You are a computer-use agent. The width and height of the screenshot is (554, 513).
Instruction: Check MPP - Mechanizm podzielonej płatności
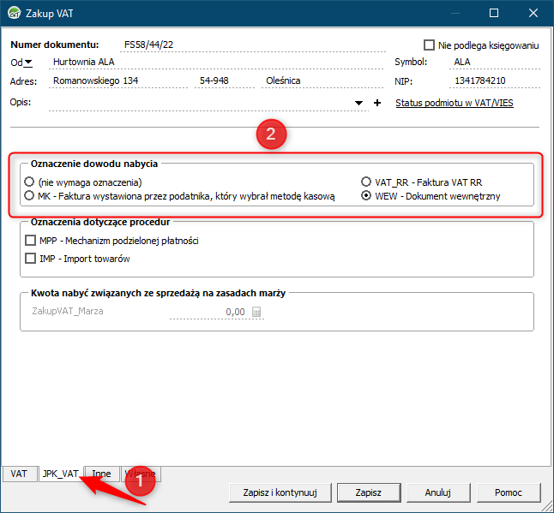[31, 242]
